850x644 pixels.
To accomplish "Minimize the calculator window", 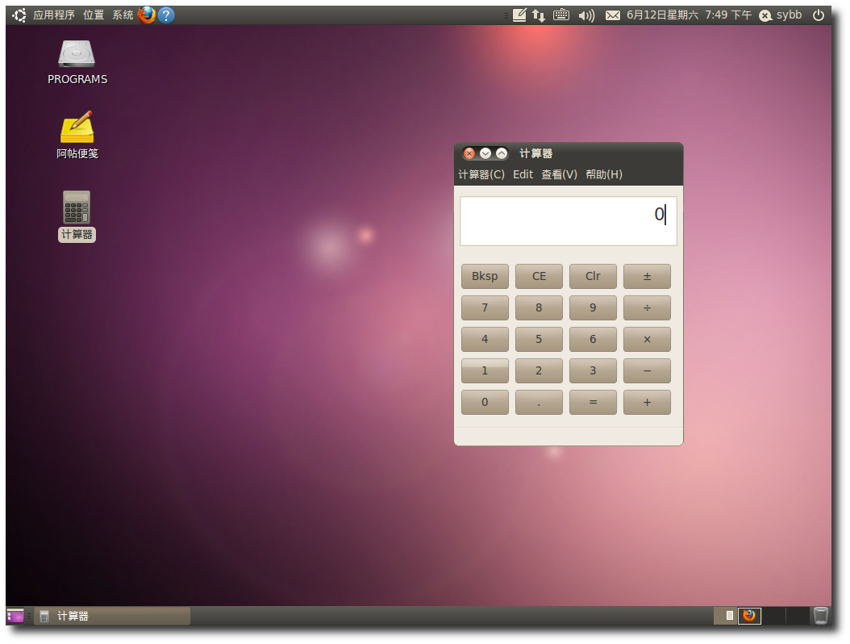I will [485, 153].
